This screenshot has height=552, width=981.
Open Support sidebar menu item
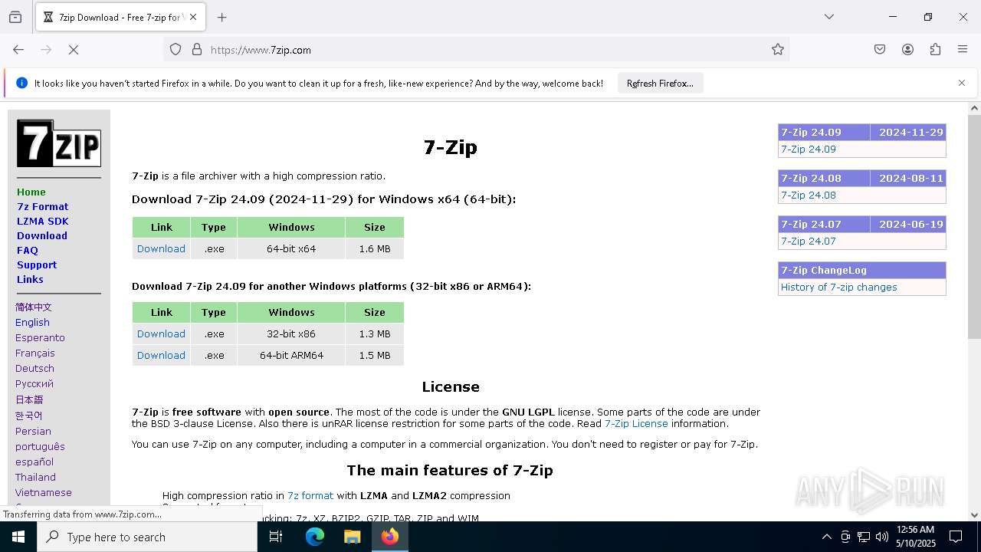(37, 264)
